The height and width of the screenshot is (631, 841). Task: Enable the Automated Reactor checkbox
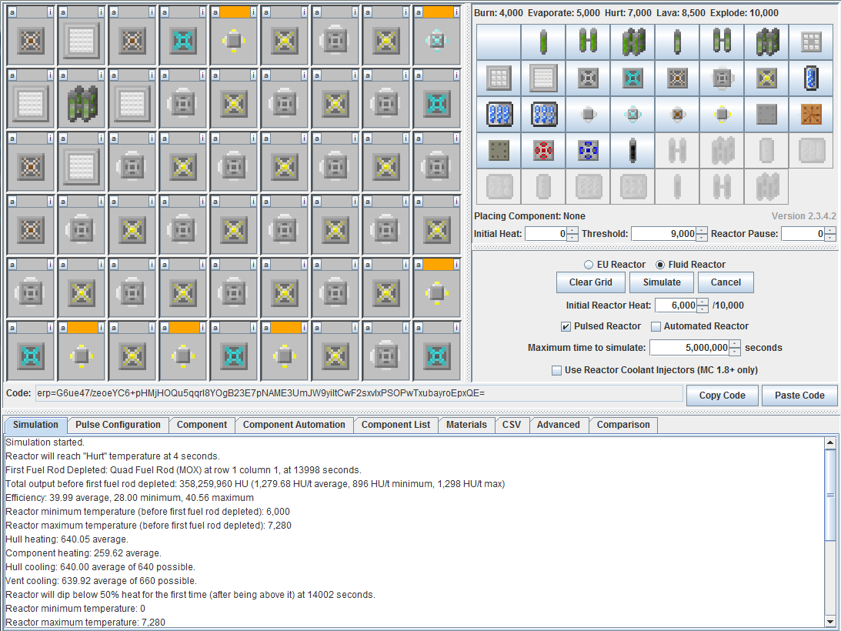[x=656, y=326]
